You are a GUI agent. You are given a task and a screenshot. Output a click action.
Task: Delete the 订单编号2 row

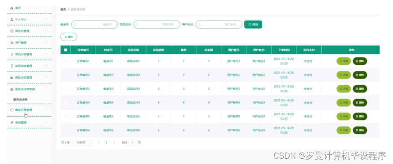click(x=360, y=75)
